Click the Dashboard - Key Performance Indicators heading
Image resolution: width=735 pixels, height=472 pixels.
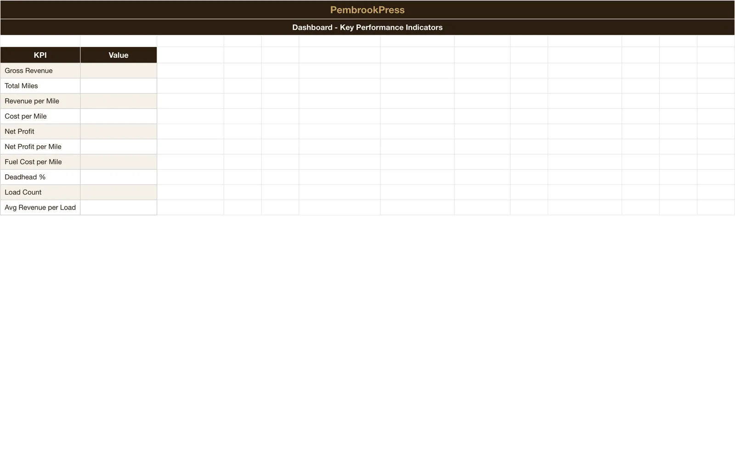coord(367,27)
